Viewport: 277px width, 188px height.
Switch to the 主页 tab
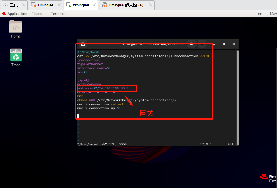pos(14,5)
